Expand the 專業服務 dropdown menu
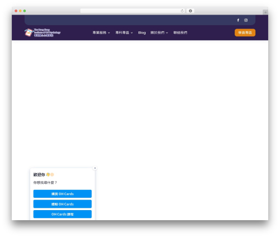This screenshot has width=280, height=237. [101, 32]
